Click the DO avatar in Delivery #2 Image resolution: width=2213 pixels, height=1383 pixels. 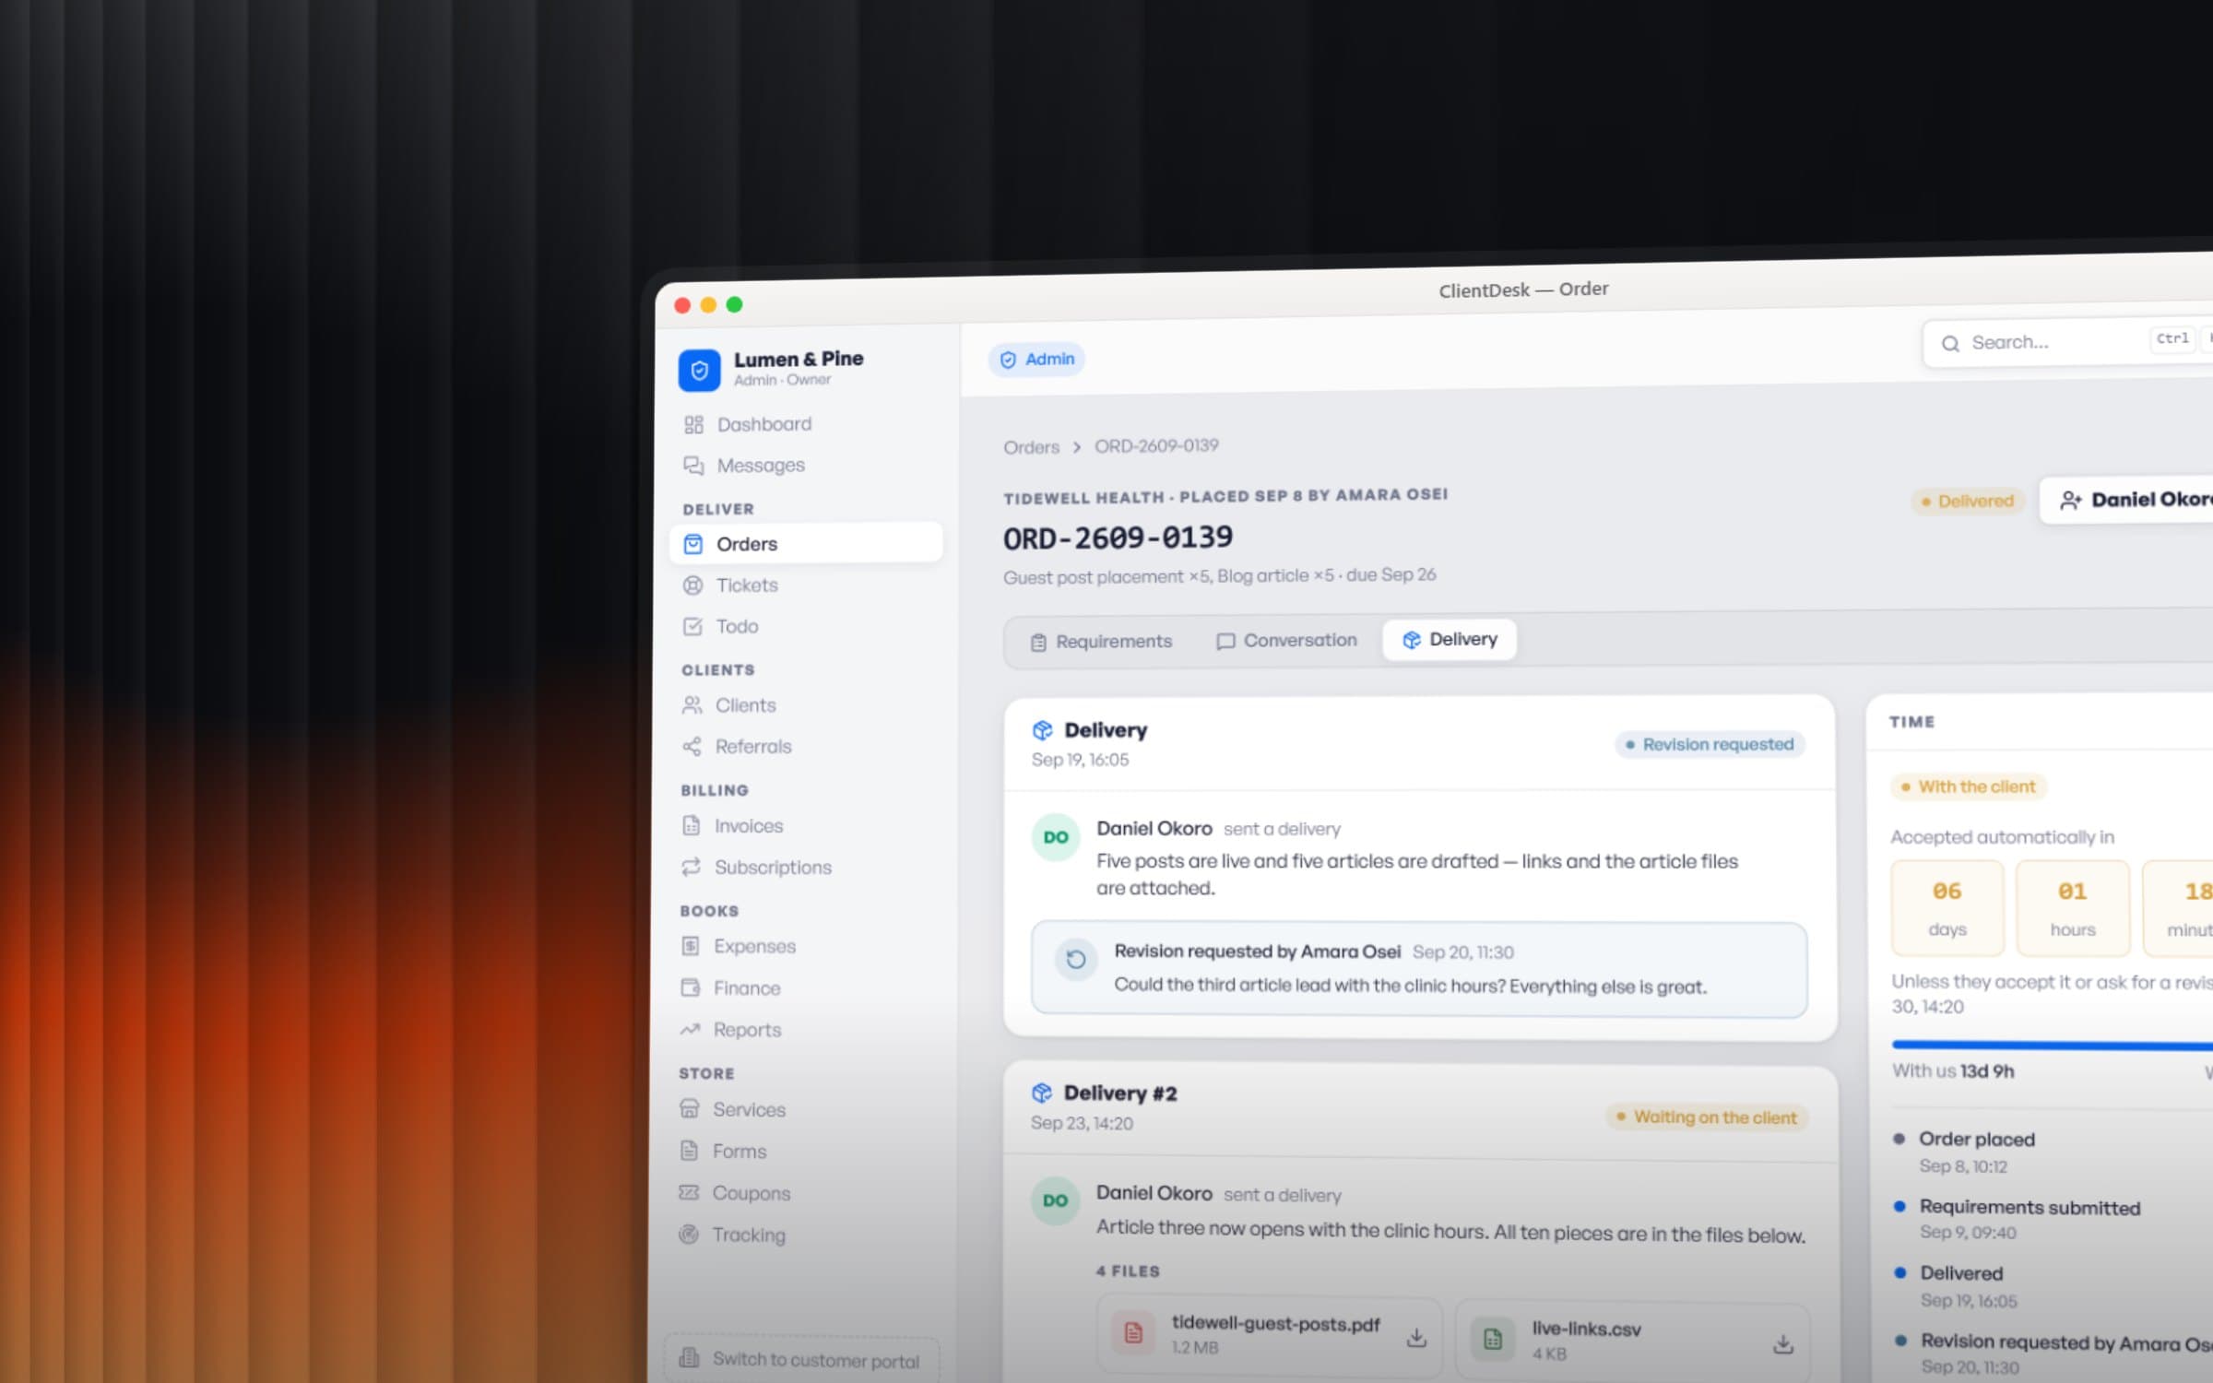coord(1055,1200)
